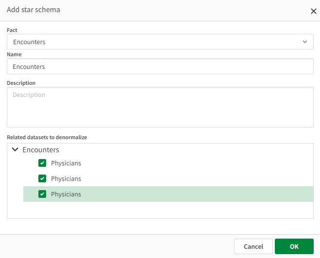This screenshot has width=320, height=258.
Task: Click the highlighted Physicians row label
Action: click(66, 194)
